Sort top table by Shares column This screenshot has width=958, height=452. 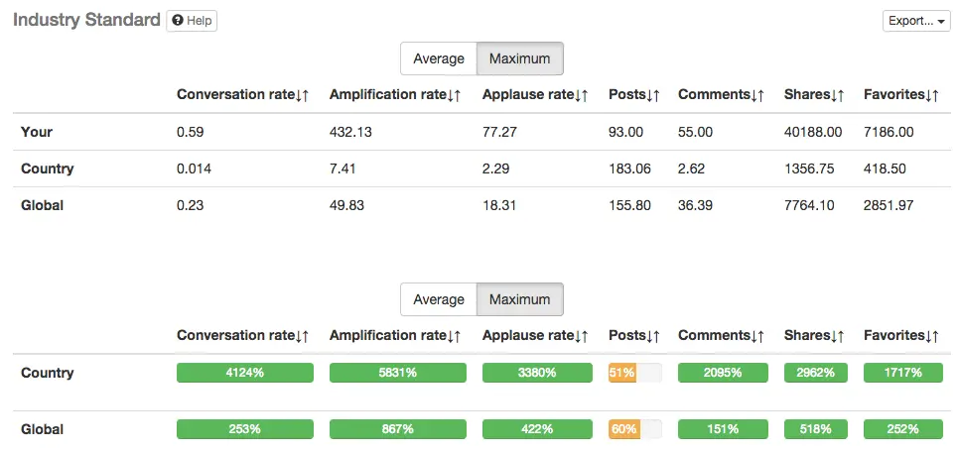(x=814, y=95)
